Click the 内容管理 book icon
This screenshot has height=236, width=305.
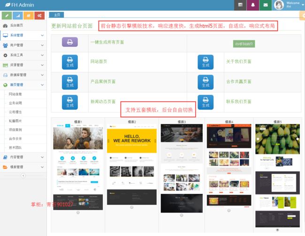click(x=6, y=157)
